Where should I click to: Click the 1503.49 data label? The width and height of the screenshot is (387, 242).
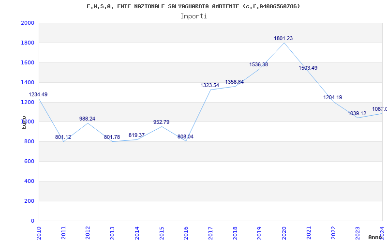pyautogui.click(x=308, y=68)
